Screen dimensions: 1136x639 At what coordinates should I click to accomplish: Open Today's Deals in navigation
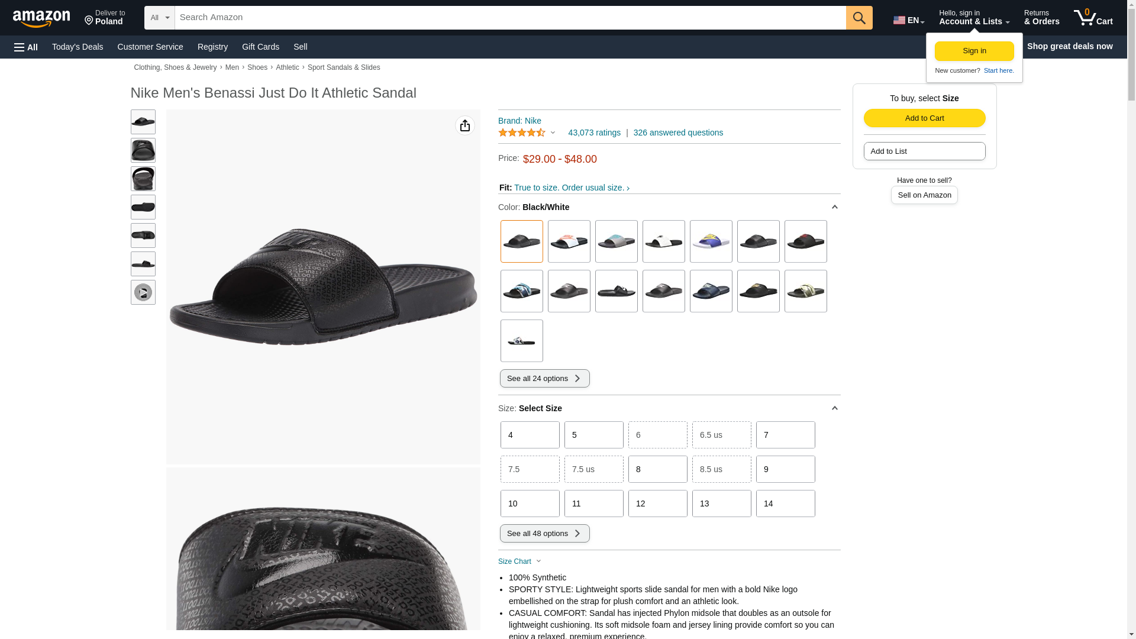(x=78, y=47)
